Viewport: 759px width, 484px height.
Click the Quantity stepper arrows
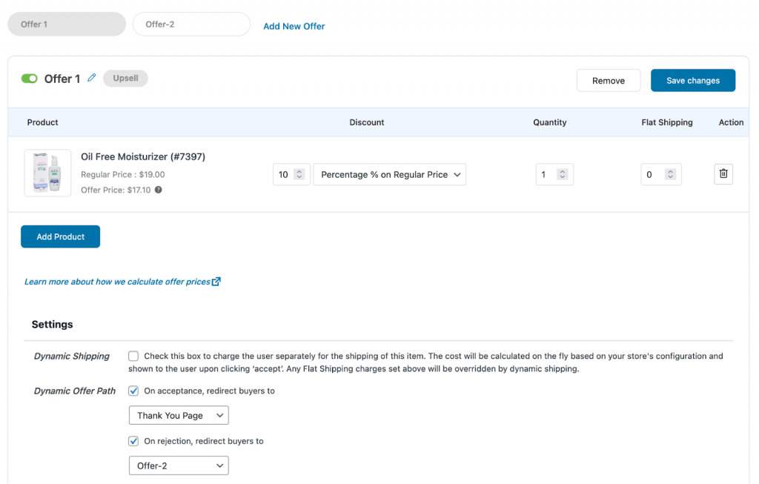click(562, 174)
